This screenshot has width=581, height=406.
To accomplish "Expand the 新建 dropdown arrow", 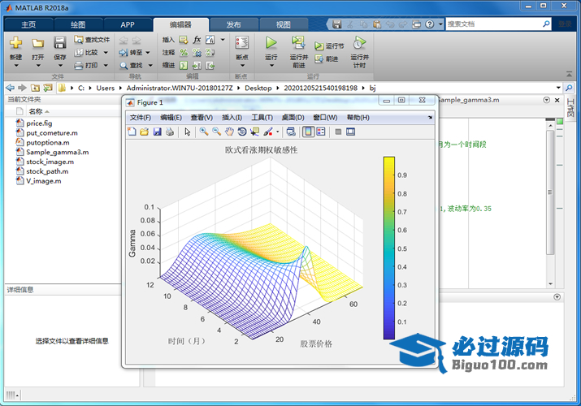I will [16, 66].
